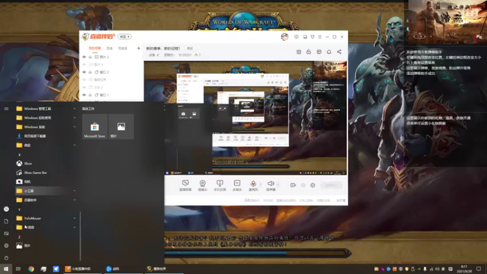This screenshot has height=274, width=487.
Task: Click the Start menu user account icon
Action: point(6,209)
